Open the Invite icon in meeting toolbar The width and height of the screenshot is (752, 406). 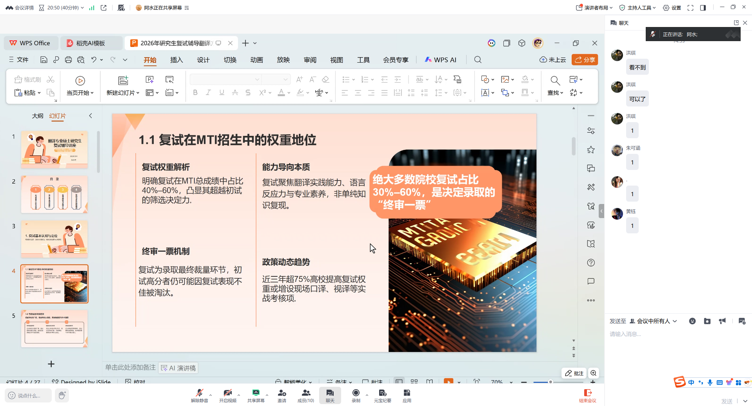282,395
